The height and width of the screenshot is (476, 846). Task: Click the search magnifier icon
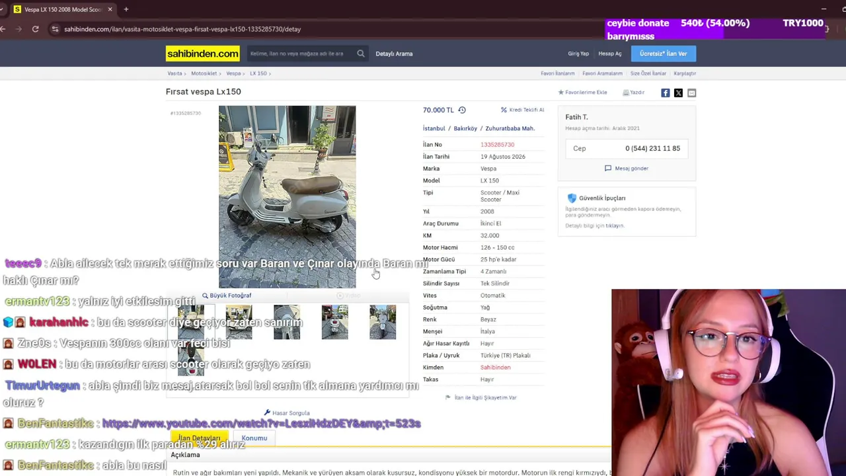(x=361, y=54)
